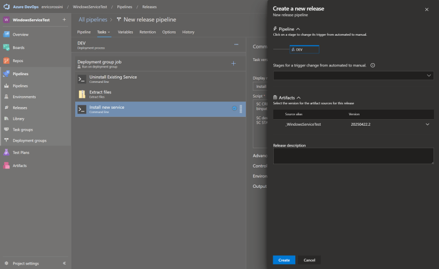
Task: Add a task to Deployment group job
Action: point(234,64)
